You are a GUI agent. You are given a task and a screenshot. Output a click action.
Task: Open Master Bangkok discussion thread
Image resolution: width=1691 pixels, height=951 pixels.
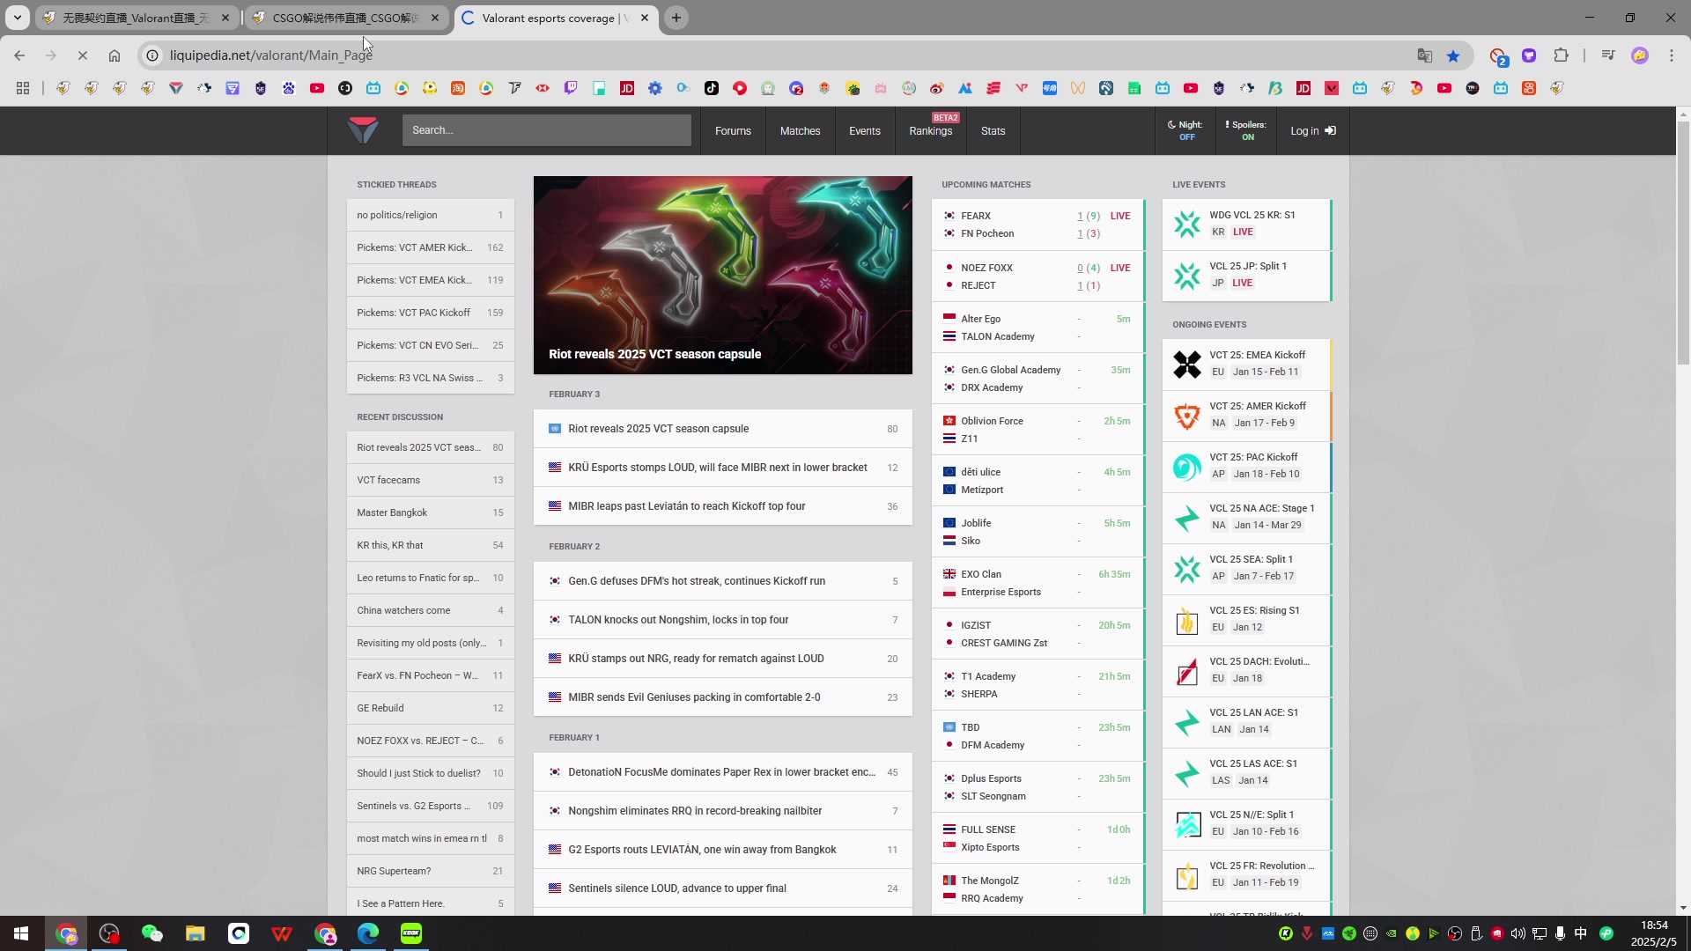coord(430,512)
